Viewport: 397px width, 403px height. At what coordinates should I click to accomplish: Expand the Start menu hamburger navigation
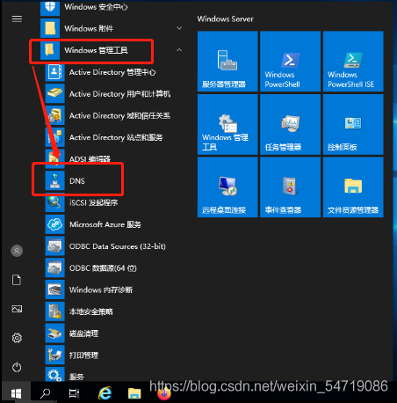coord(17,18)
